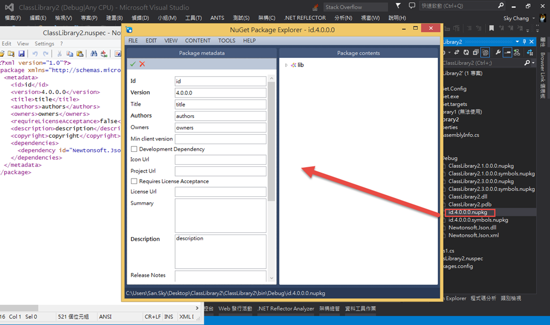Select ClassLibrary2.pdb in Solution Explorer
This screenshot has width=550, height=325.
click(x=469, y=204)
